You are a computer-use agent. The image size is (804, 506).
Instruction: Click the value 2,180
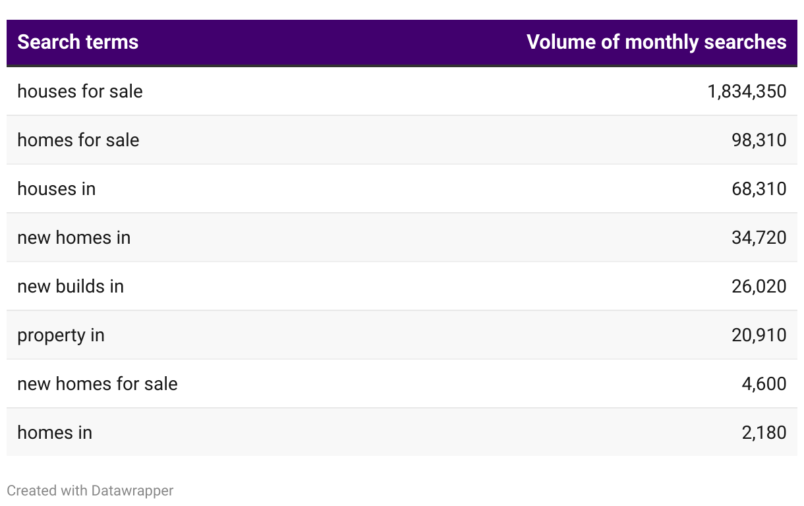tap(764, 432)
